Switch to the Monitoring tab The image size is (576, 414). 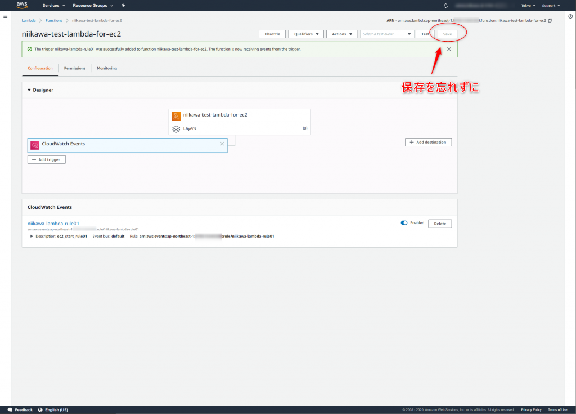tap(107, 69)
